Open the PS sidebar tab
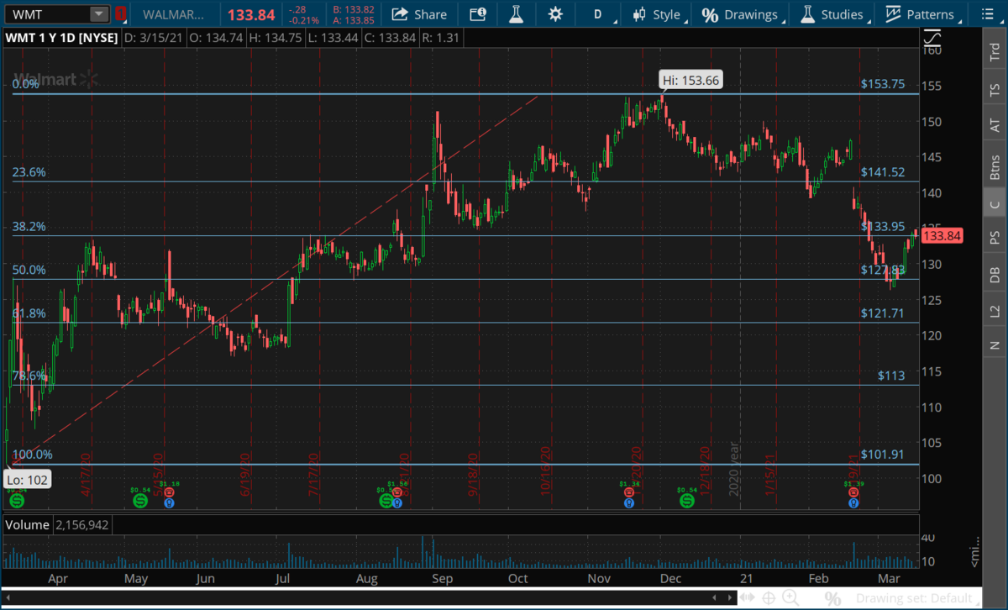 995,237
